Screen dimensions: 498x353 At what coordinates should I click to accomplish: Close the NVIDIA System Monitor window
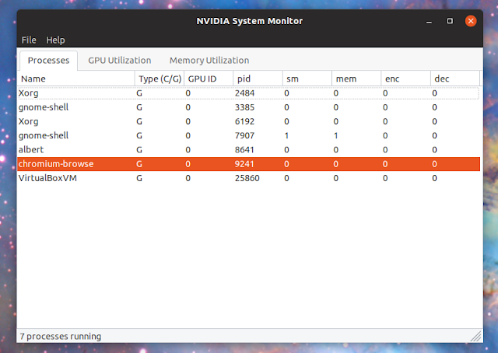471,21
